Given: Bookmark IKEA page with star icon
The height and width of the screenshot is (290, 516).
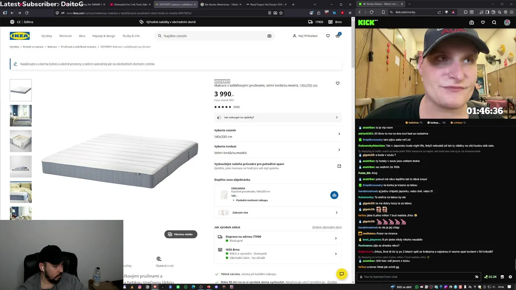Looking at the screenshot, I should tap(281, 13).
